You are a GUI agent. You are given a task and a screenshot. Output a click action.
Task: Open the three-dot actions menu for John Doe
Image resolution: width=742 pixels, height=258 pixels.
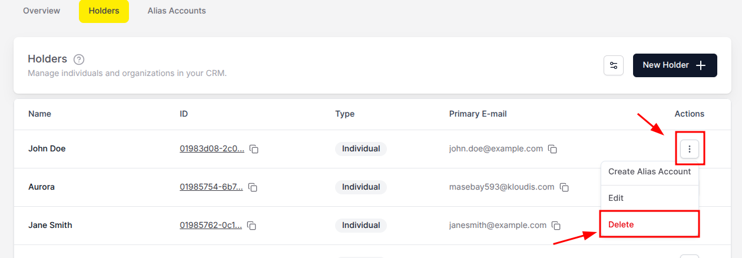click(x=690, y=149)
